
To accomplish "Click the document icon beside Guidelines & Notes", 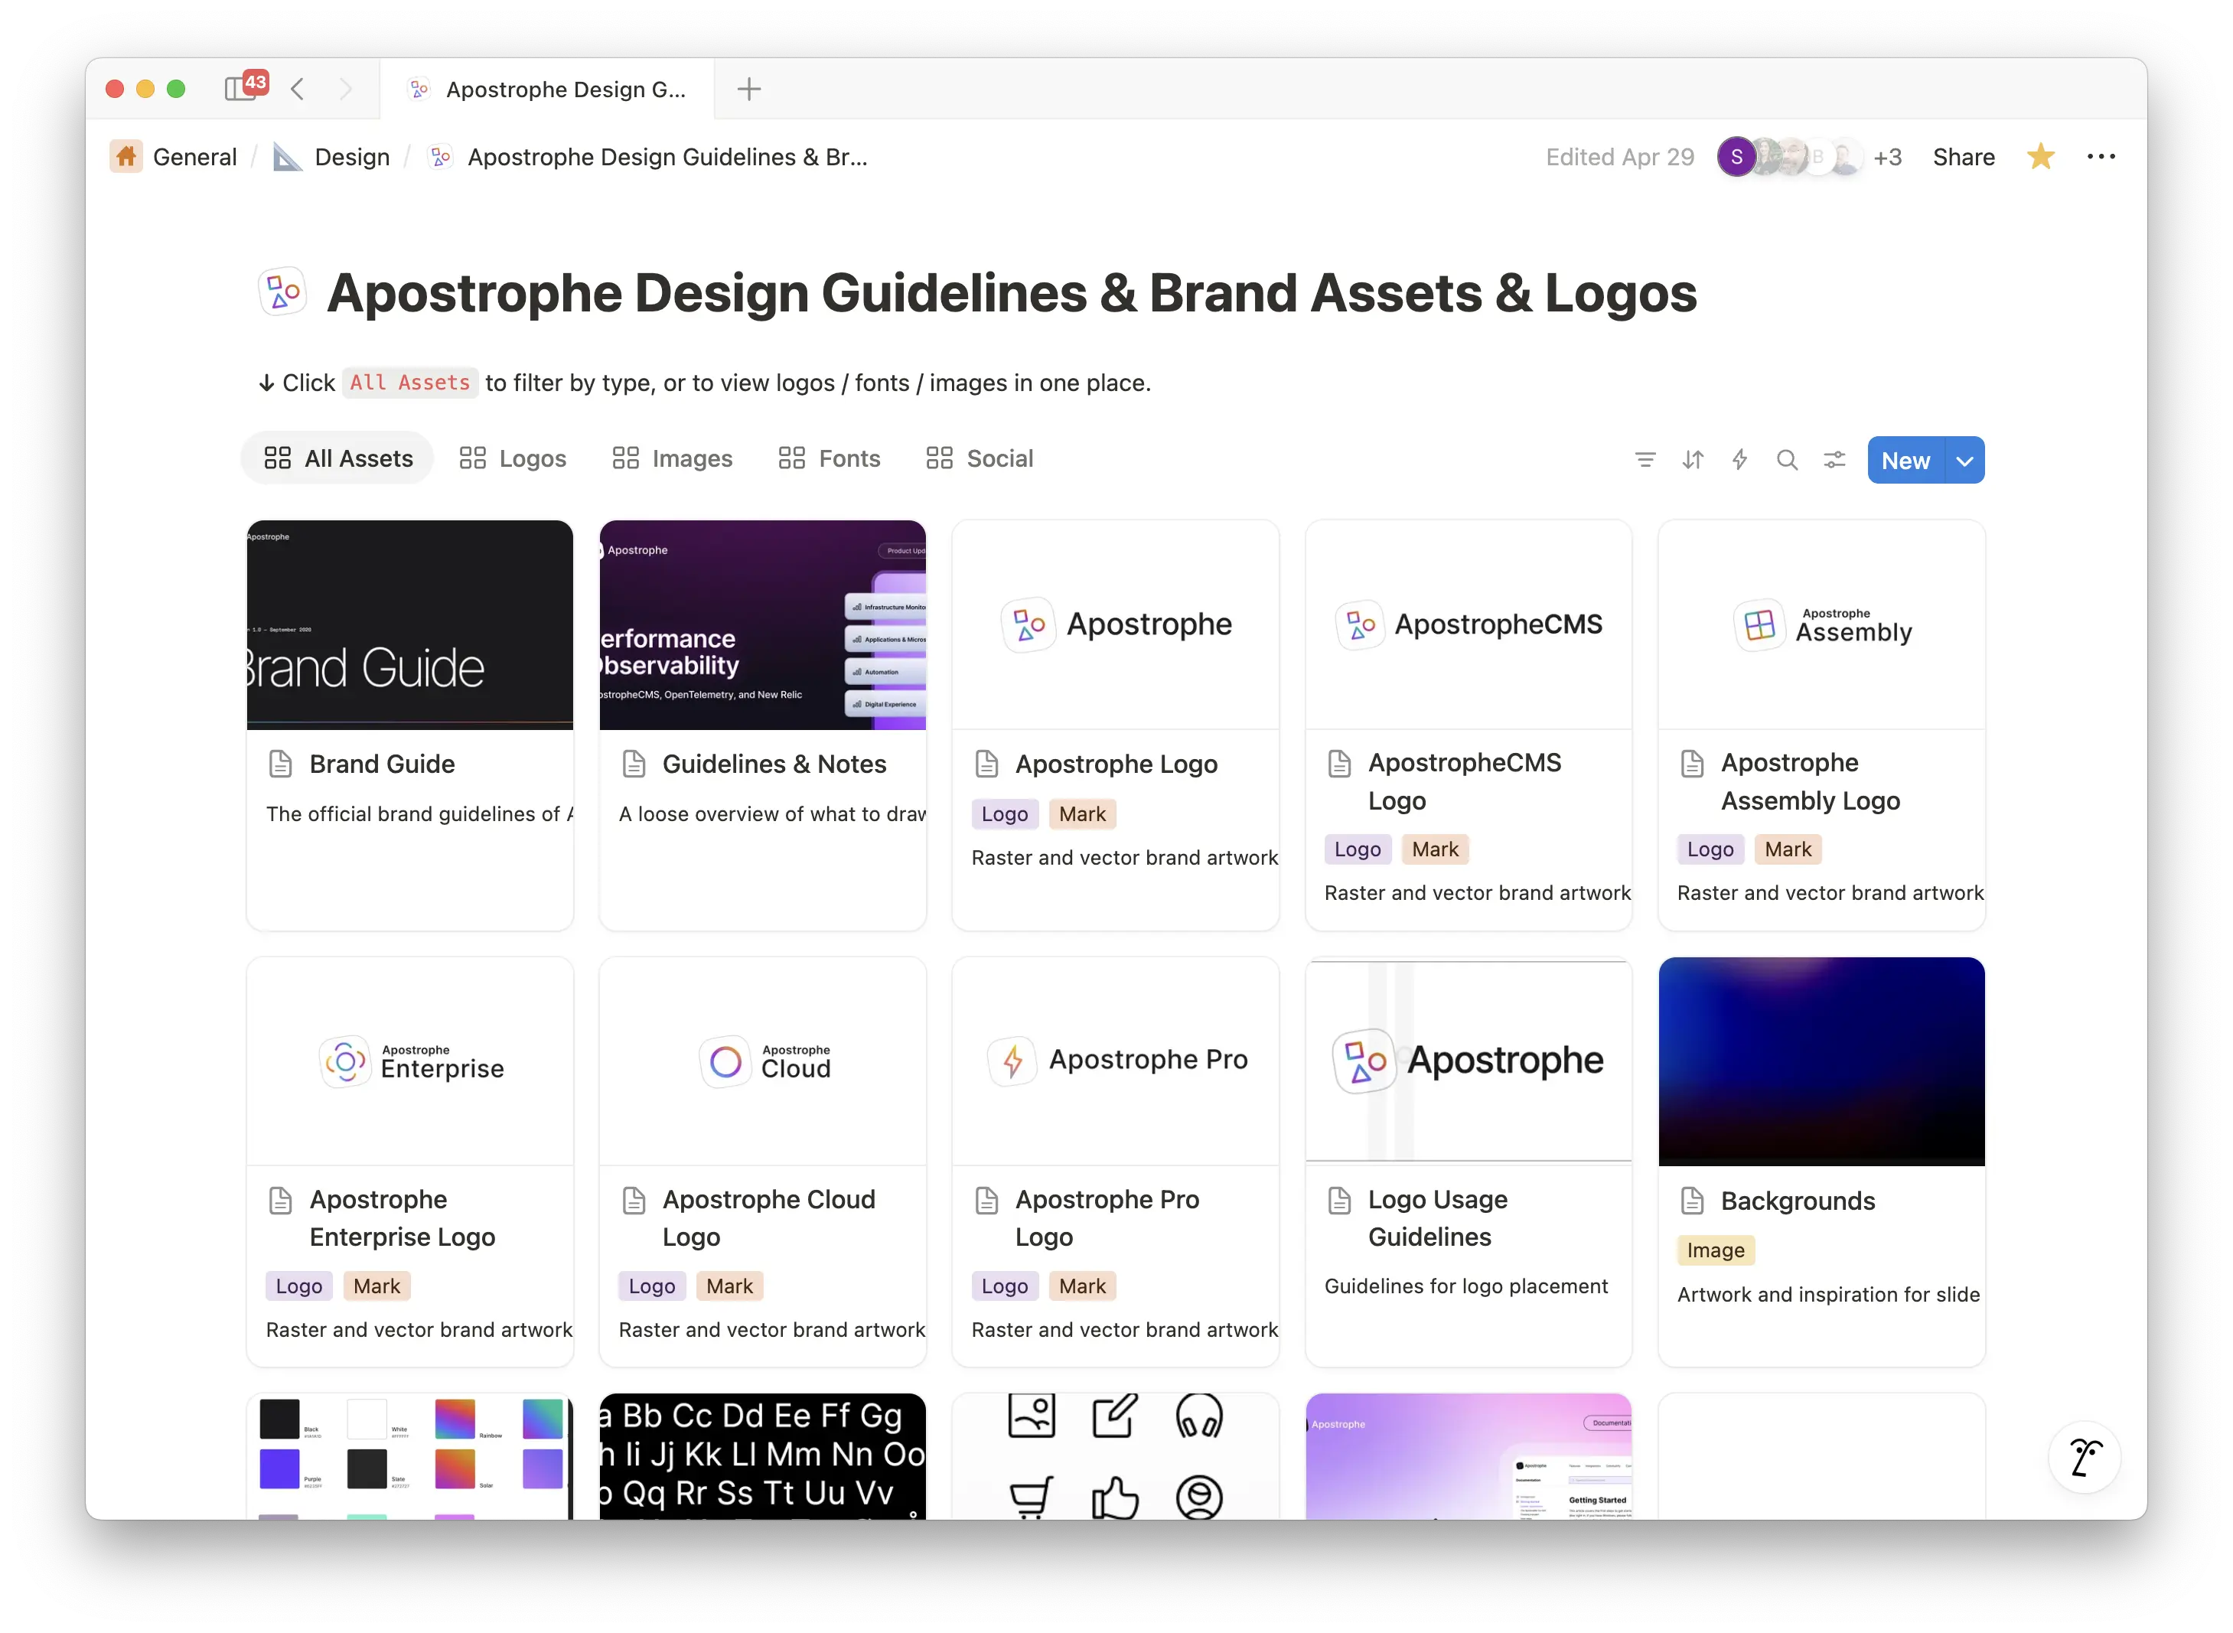I will [x=634, y=764].
